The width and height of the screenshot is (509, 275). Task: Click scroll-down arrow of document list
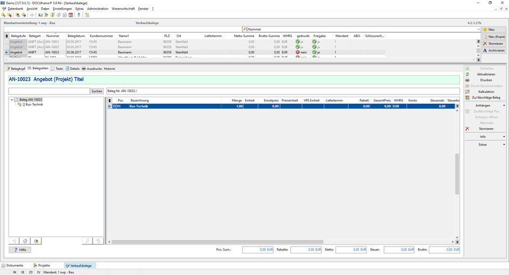[478, 55]
